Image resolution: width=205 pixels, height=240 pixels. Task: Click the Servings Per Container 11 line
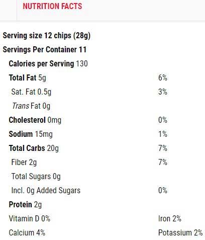coord(45,50)
